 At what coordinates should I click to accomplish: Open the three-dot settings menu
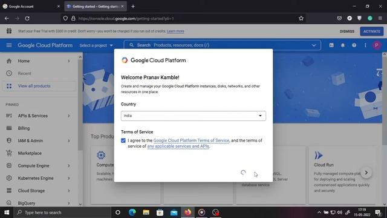pyautogui.click(x=365, y=45)
